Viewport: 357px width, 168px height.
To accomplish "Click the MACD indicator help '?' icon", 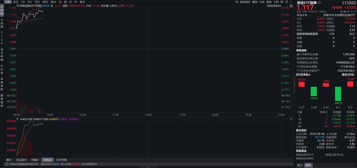I will pyautogui.click(x=17, y=119).
